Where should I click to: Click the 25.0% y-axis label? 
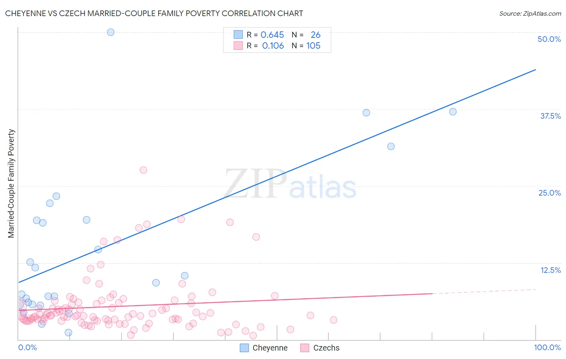pyautogui.click(x=549, y=193)
